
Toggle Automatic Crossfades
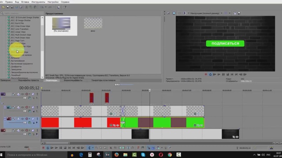coord(153,148)
